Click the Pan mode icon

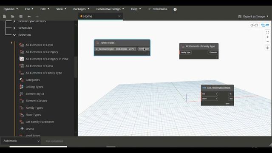click(x=267, y=48)
